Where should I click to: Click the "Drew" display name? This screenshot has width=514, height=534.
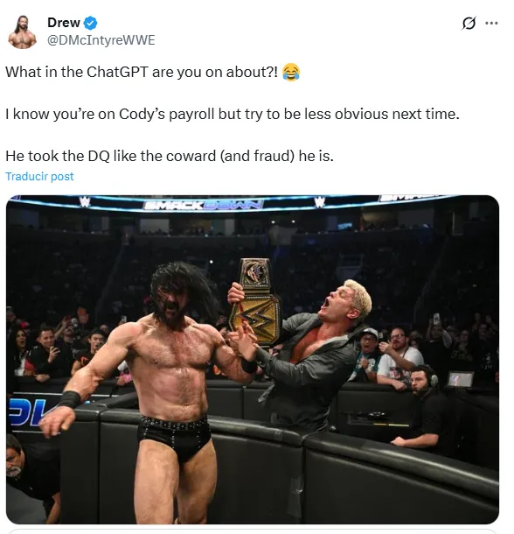pos(64,23)
